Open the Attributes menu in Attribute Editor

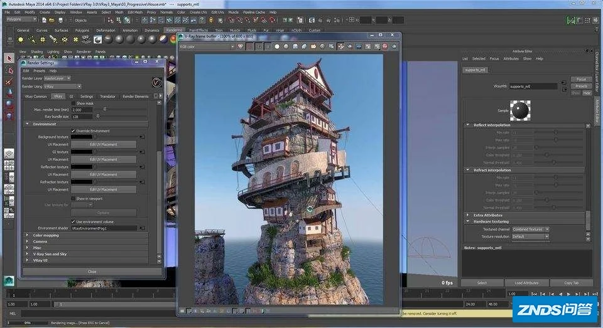[x=511, y=59]
